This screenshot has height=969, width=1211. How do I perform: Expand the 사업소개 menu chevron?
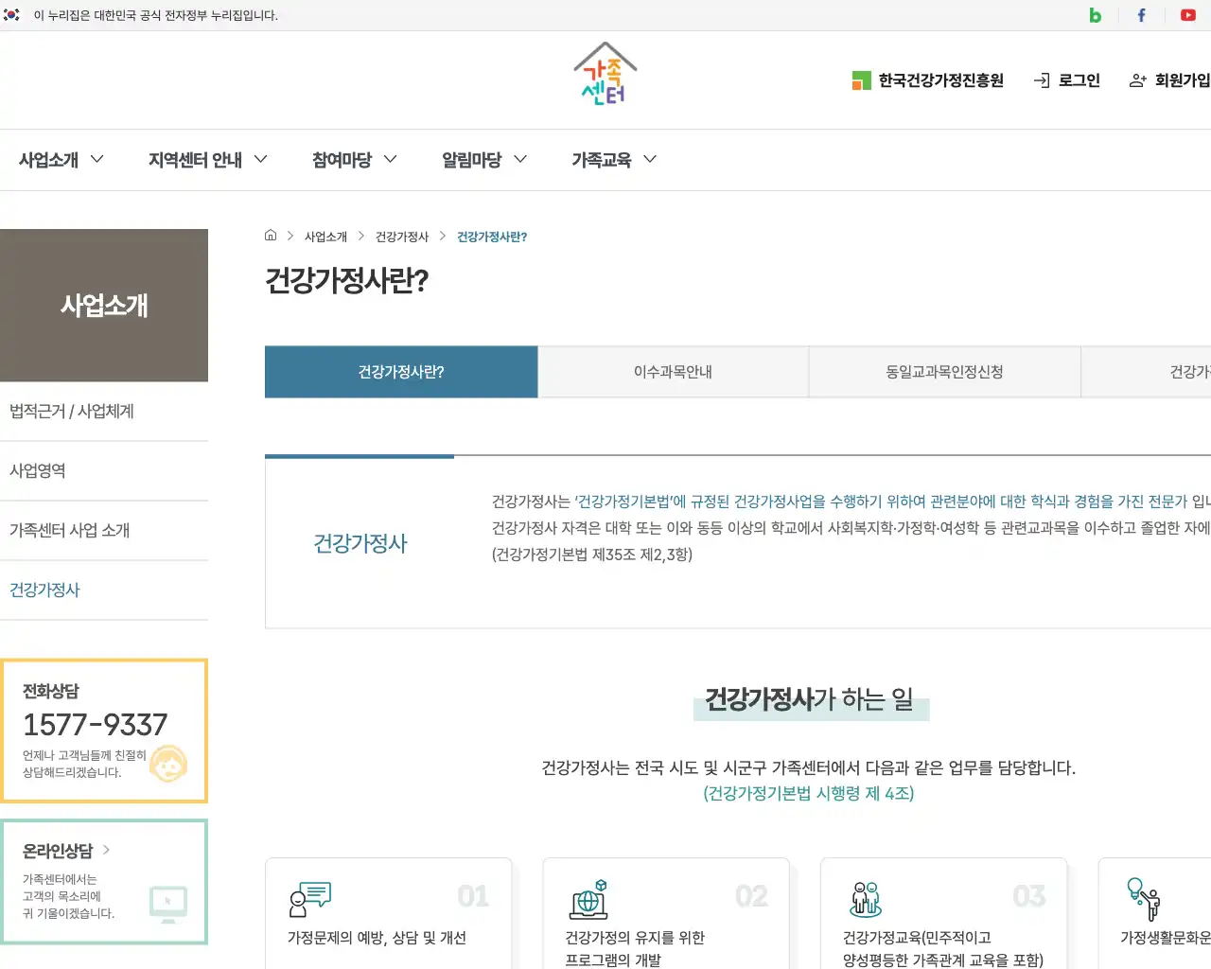click(x=97, y=159)
